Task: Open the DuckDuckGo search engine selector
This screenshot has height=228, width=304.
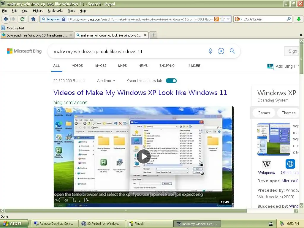Action: 238,19
